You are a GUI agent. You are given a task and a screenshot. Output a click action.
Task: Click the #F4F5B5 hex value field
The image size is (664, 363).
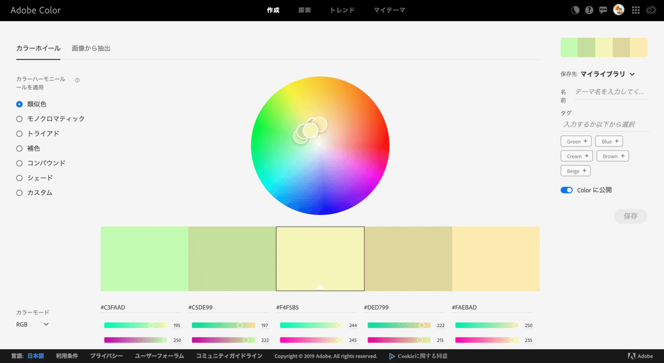(x=317, y=307)
